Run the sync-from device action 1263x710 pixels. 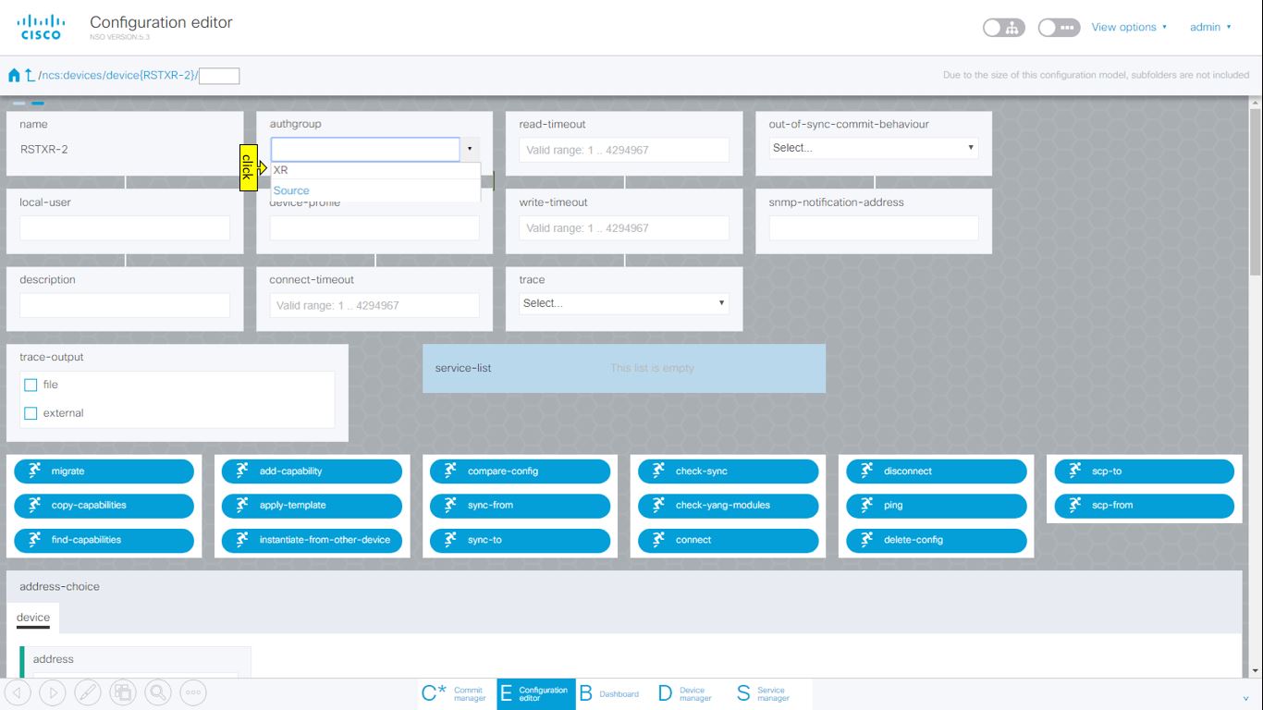click(x=520, y=506)
